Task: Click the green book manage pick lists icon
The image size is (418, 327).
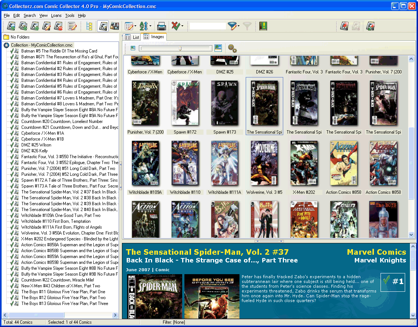Action: [x=263, y=26]
